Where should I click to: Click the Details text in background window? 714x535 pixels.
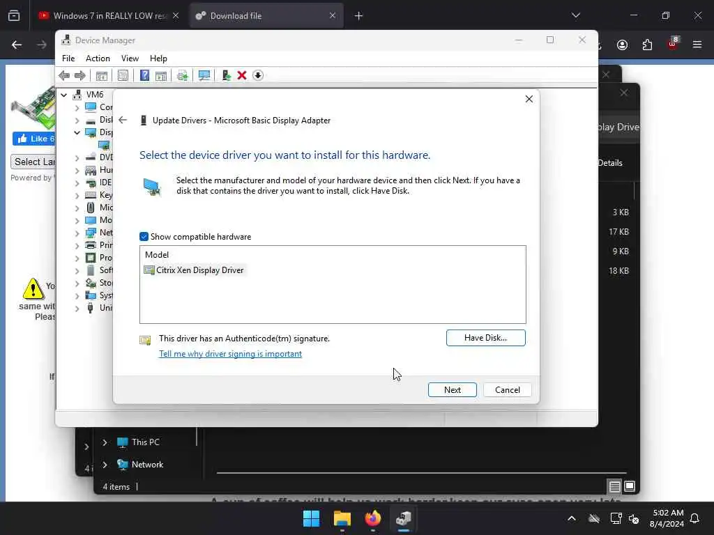(609, 163)
